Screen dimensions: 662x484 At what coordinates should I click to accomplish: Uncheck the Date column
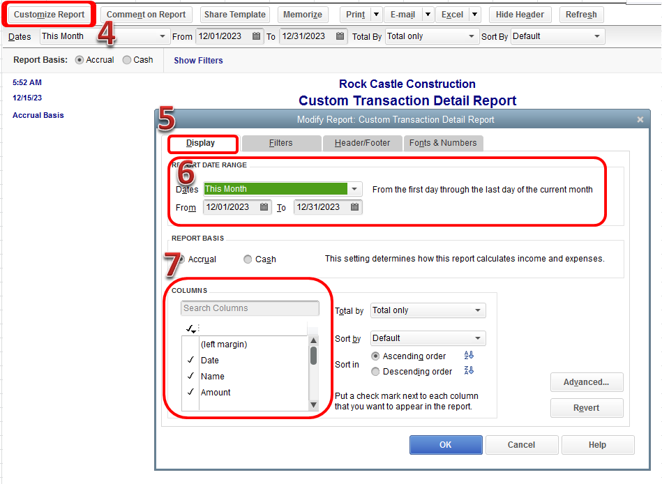[190, 360]
